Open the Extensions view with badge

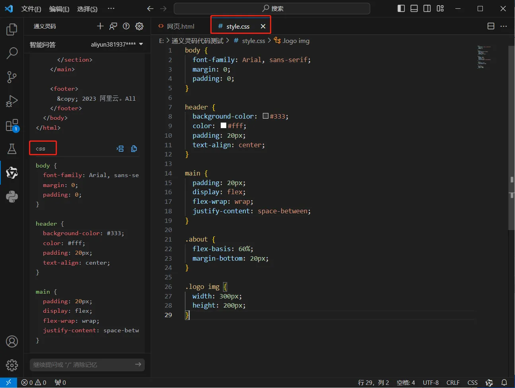(12, 125)
